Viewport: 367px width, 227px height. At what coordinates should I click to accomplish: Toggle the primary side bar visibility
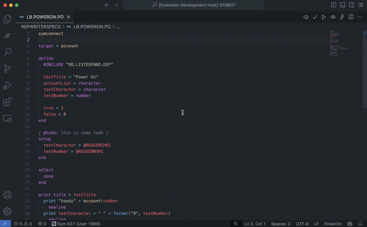334,5
